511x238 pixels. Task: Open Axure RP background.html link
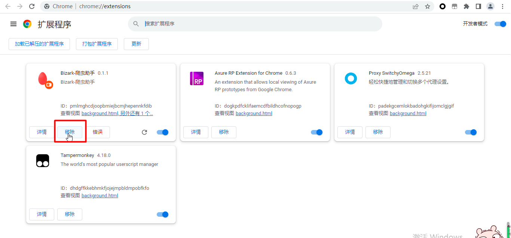[254, 114]
